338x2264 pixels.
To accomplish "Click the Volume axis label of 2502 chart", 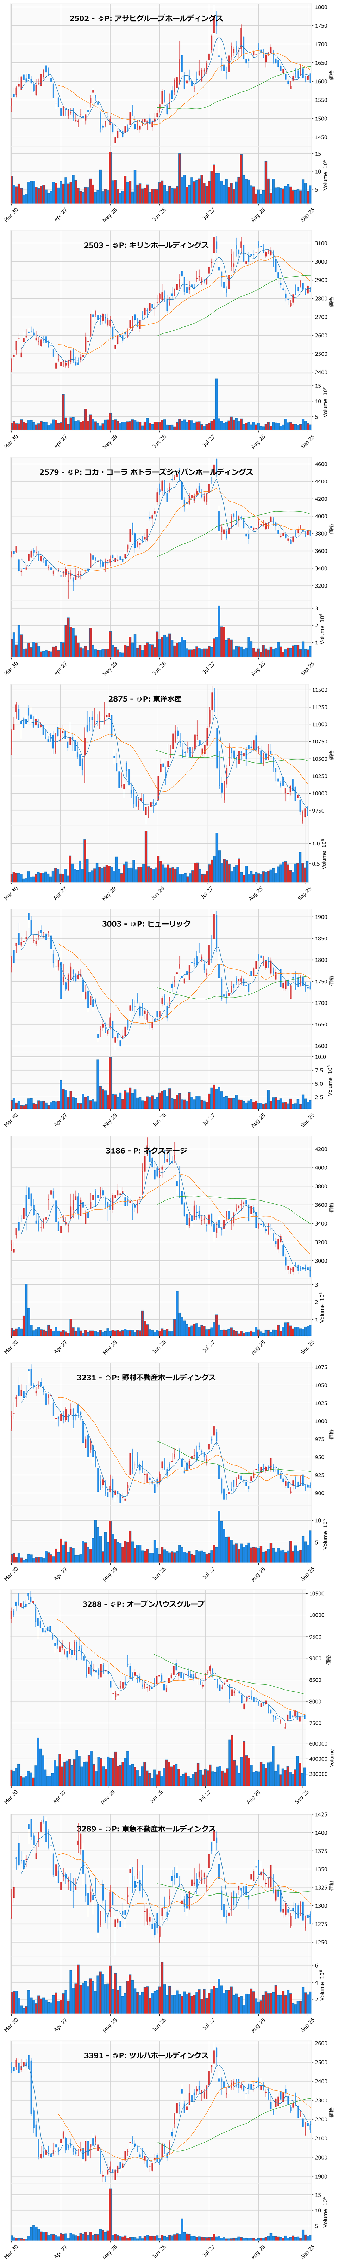I will click(x=326, y=176).
